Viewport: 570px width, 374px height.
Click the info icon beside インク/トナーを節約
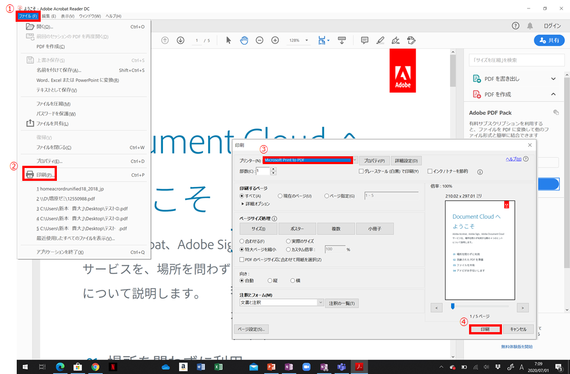(480, 172)
